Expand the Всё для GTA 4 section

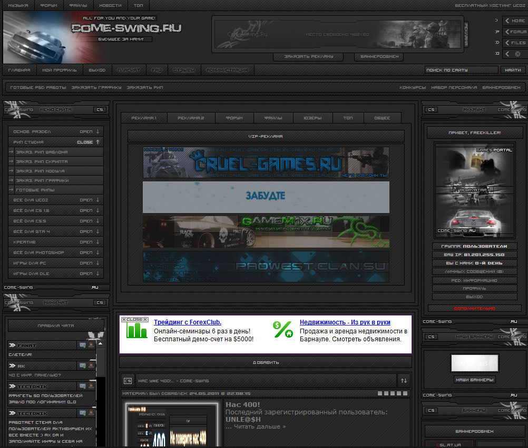56,231
